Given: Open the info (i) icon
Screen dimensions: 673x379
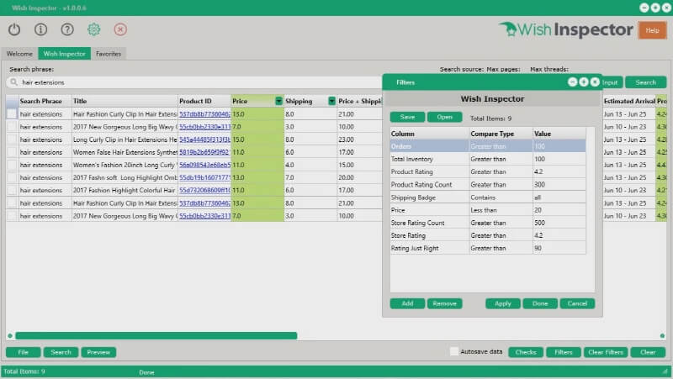Looking at the screenshot, I should pos(40,29).
